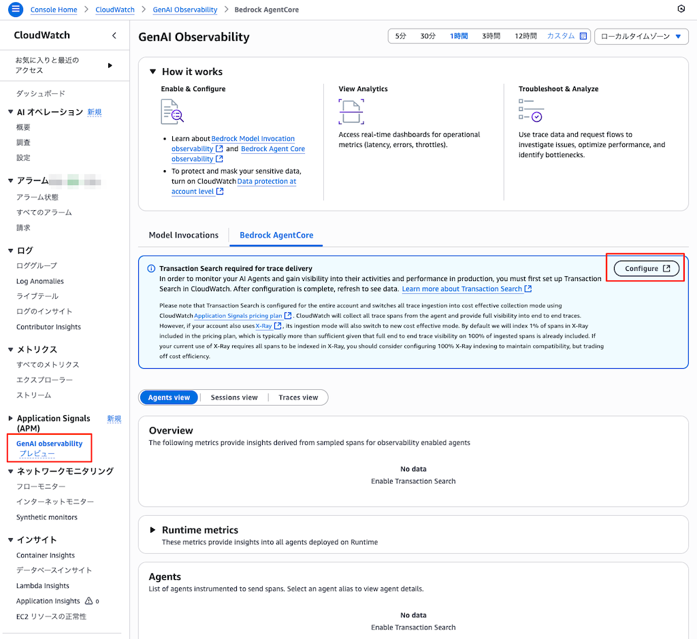The image size is (697, 639).
Task: Expand Application Signals (APM) section
Action: coord(11,418)
